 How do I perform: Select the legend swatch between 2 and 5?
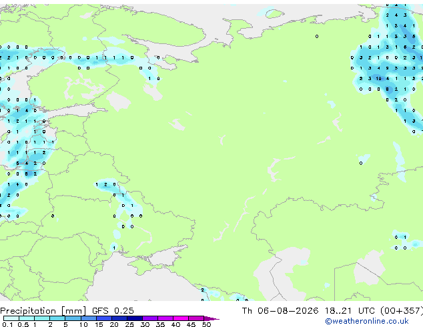[58, 318]
